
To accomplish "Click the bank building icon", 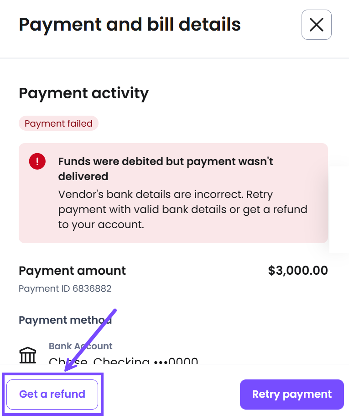I will pos(28,355).
